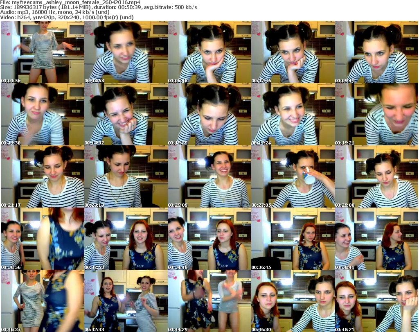Select the frame at 00:11:36
This screenshot has height=332, width=419.
click(x=43, y=114)
